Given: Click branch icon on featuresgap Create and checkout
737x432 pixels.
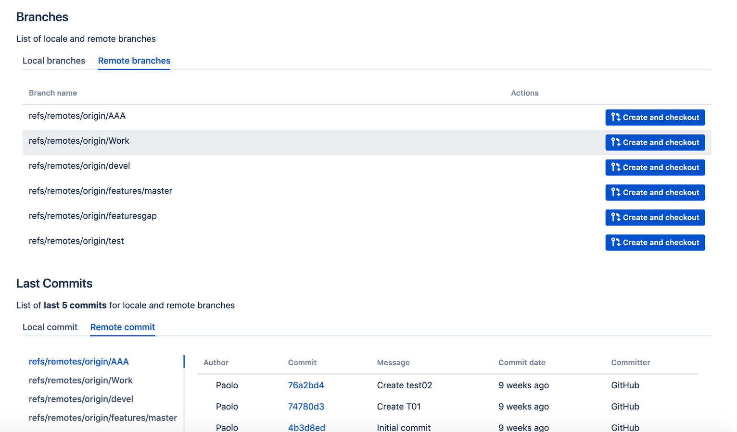Looking at the screenshot, I should (615, 217).
